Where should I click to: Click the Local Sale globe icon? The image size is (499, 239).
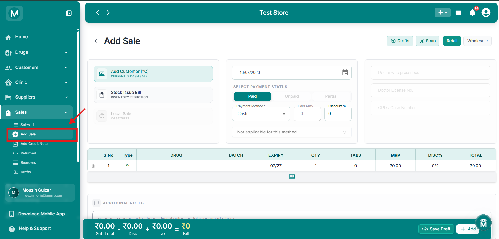point(102,116)
